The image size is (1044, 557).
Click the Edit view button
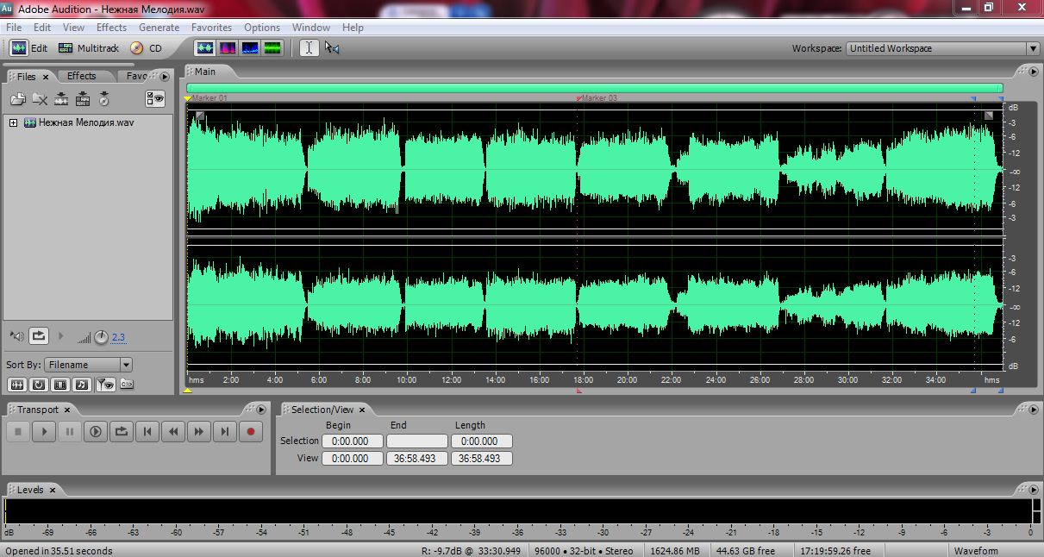29,48
